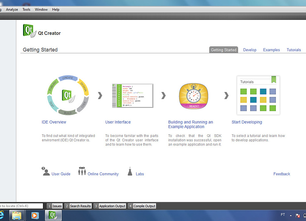Open the User Interface link
This screenshot has width=306, height=221.
click(118, 122)
